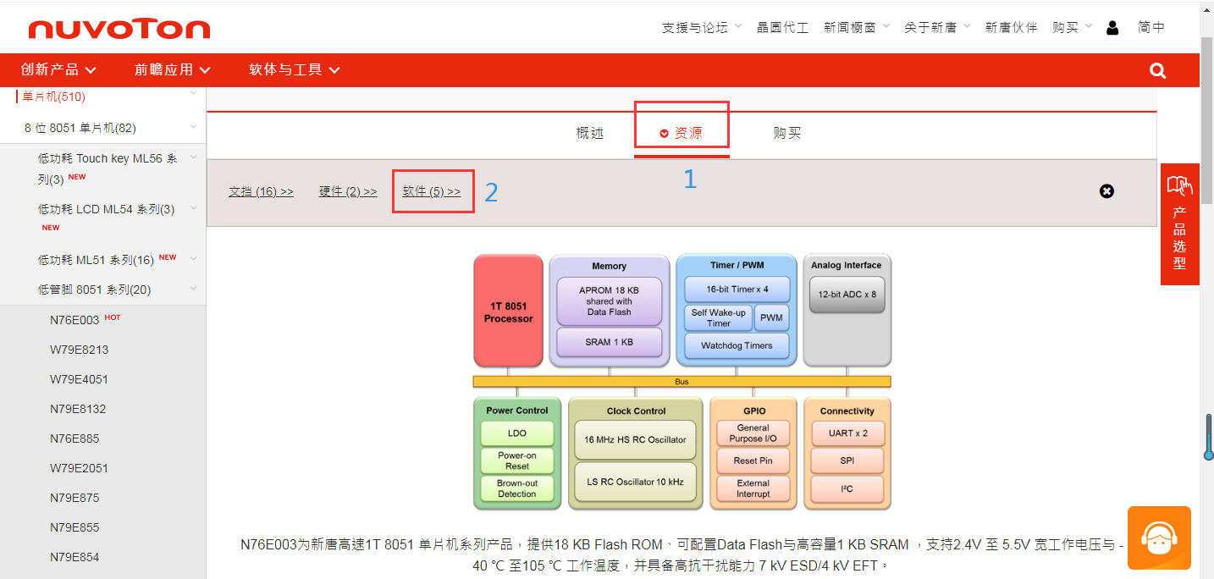Viewport: 1214px width, 579px height.
Task: Open the site search
Action: 1157,70
